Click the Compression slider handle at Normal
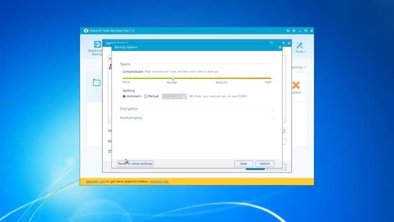The width and height of the screenshot is (394, 222). coord(173,79)
